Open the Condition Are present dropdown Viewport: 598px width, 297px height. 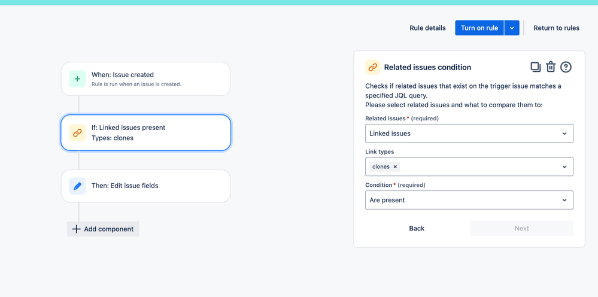[x=469, y=200]
